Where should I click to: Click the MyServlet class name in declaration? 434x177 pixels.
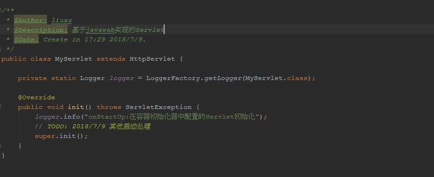coord(74,59)
